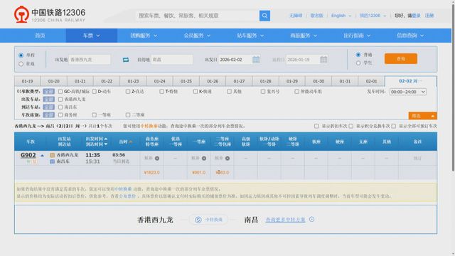Select the regular ticket radio button

tap(358, 55)
